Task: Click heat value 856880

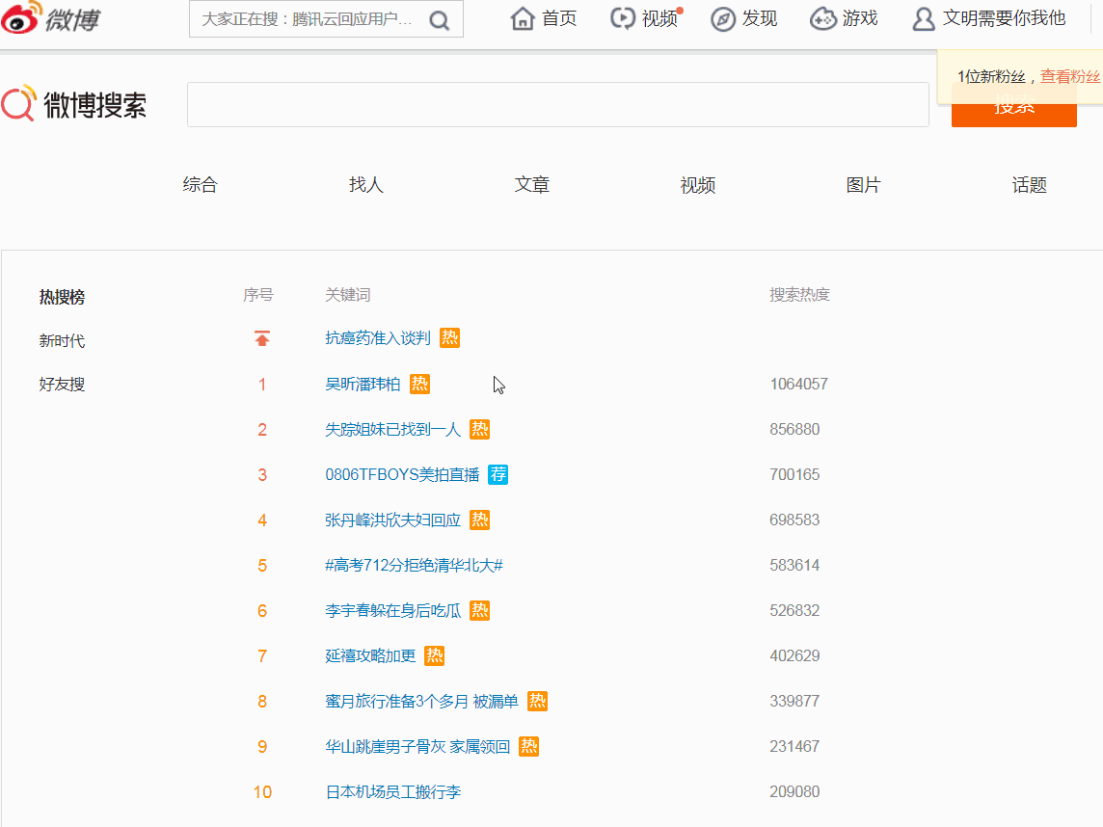Action: [x=794, y=429]
